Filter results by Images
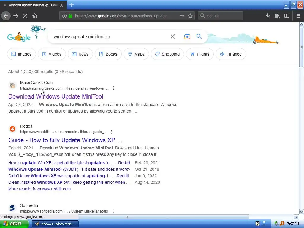304x228 pixels. [21, 54]
